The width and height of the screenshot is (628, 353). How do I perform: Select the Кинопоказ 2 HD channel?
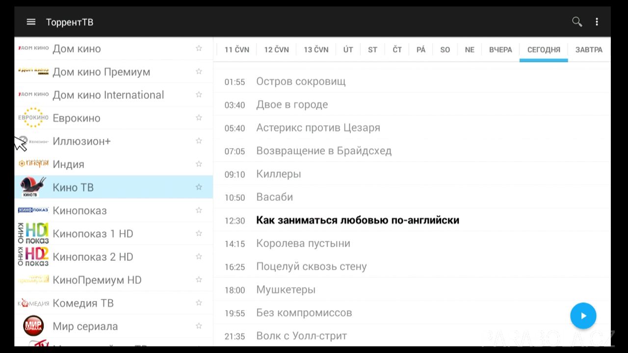click(x=114, y=256)
